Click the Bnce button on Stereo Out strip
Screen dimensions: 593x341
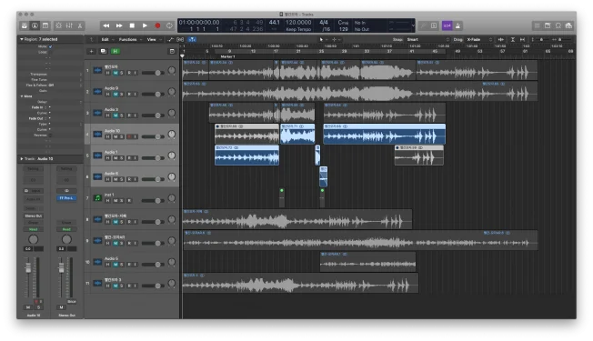click(x=72, y=302)
